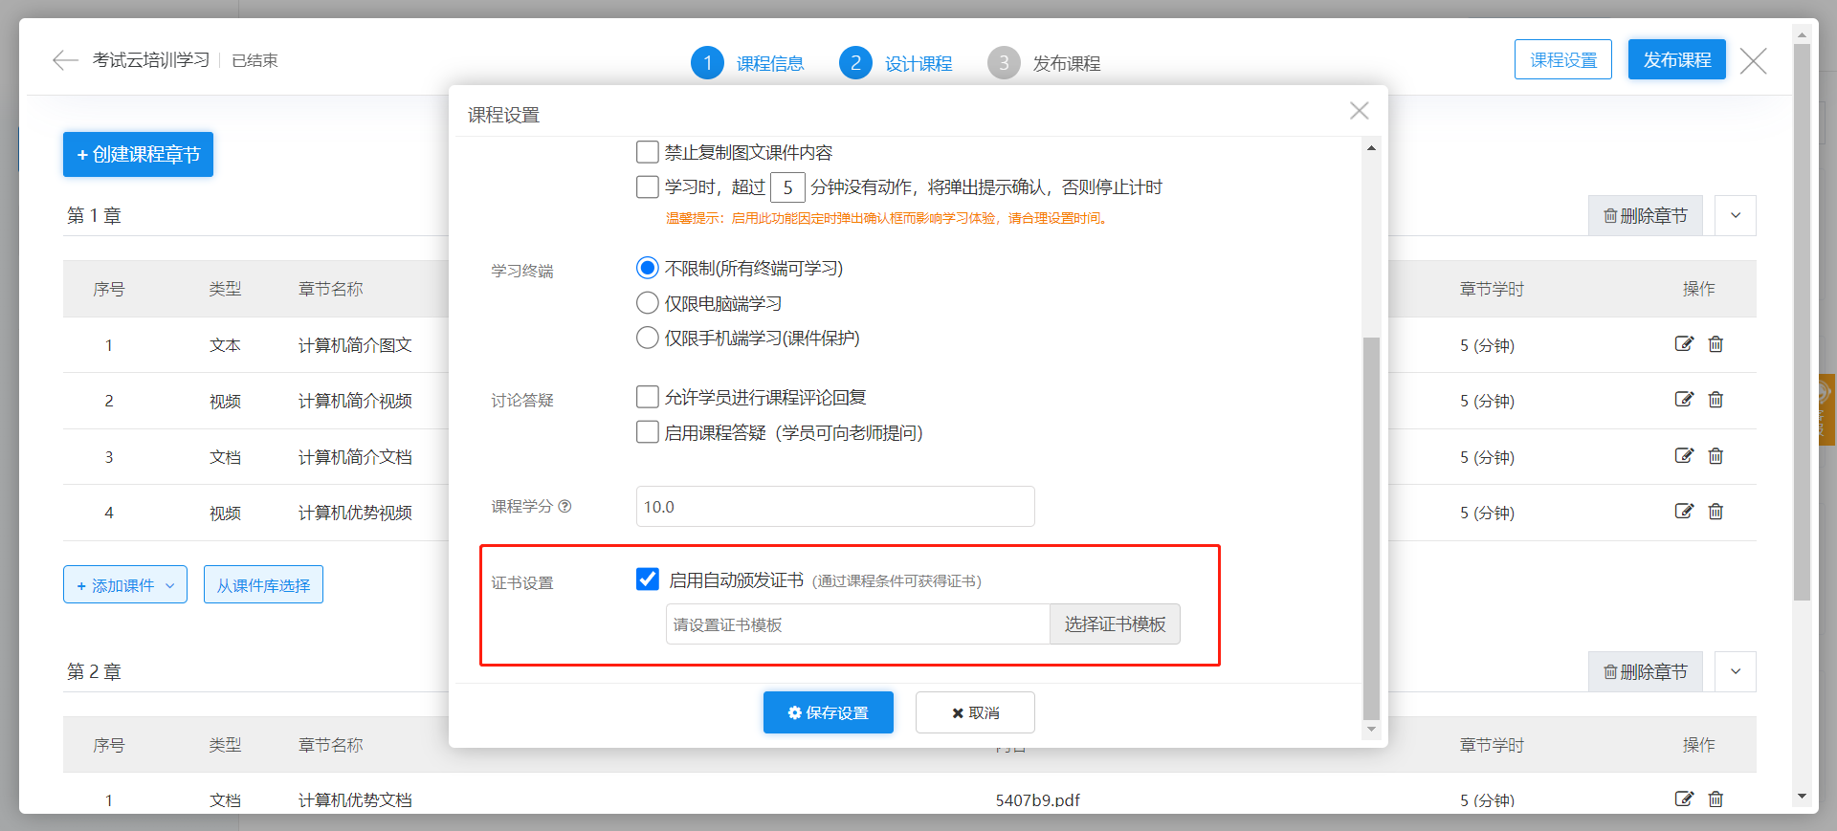
Task: Click the 课程学分 input field
Action: tap(834, 507)
